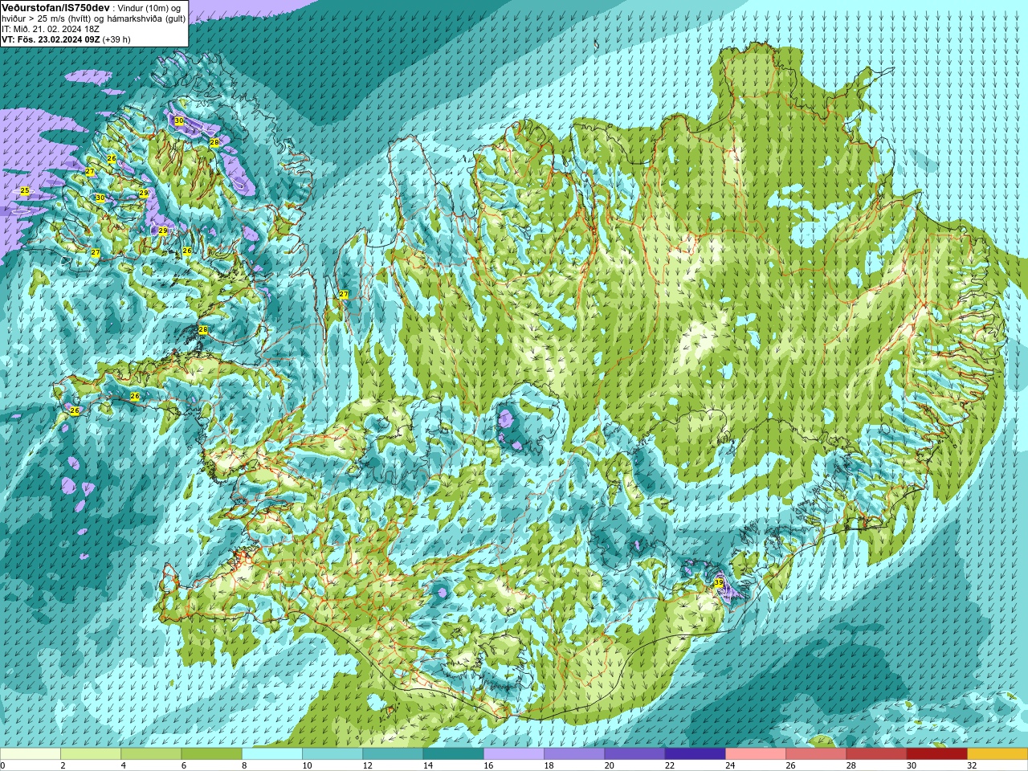Click the lavender 16–18 legend swatch
The image size is (1028, 771).
point(514,754)
